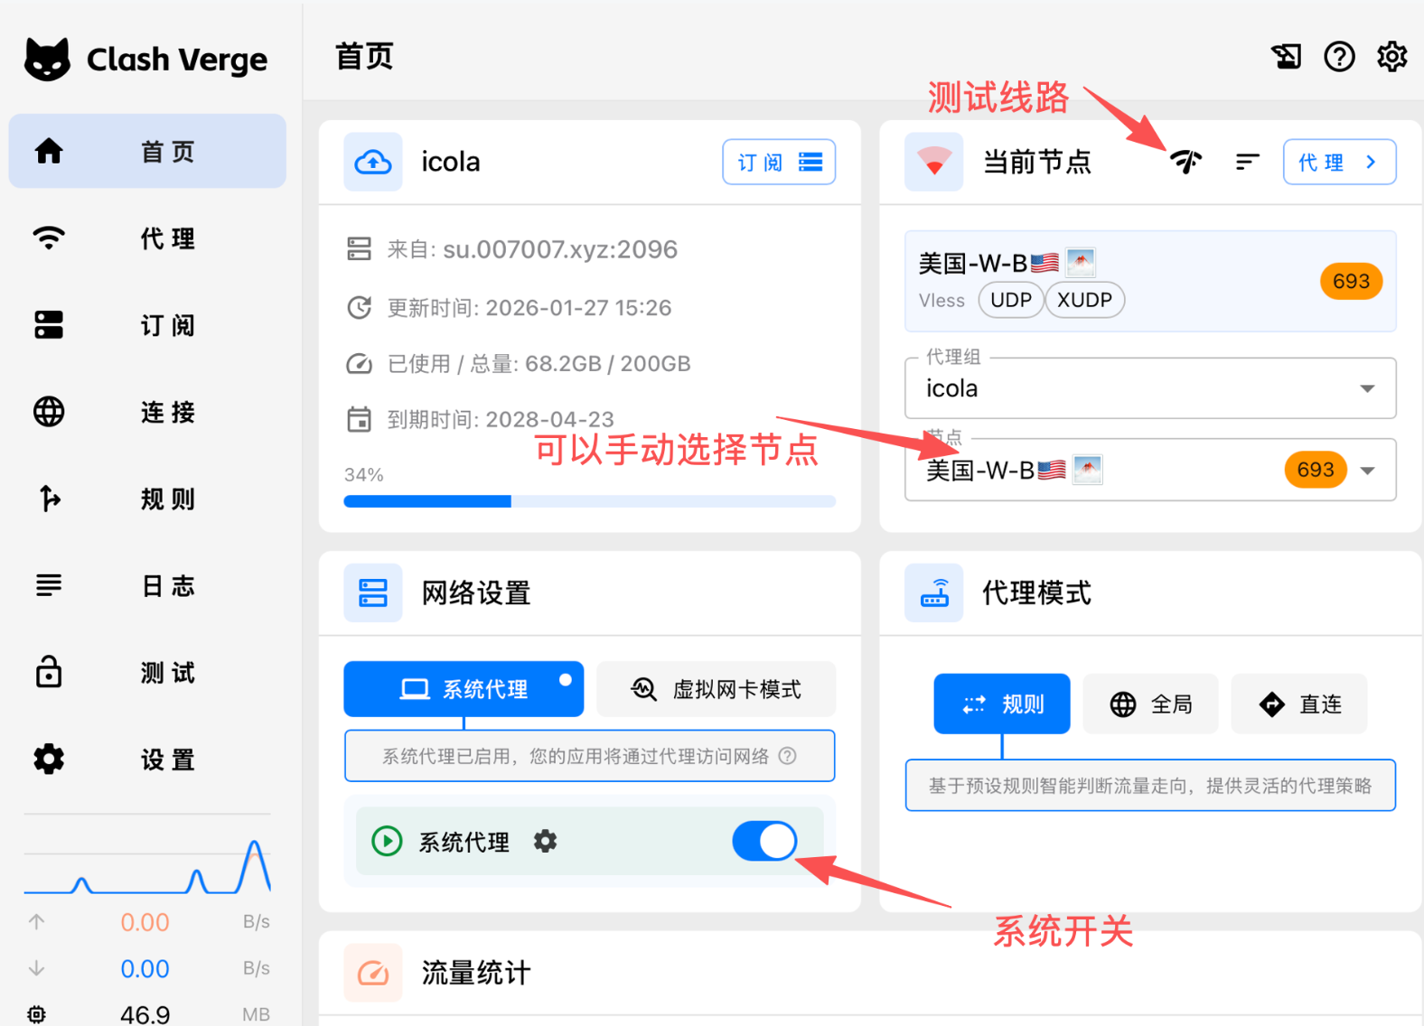Expand the 代理组 icola dropdown

point(1149,388)
